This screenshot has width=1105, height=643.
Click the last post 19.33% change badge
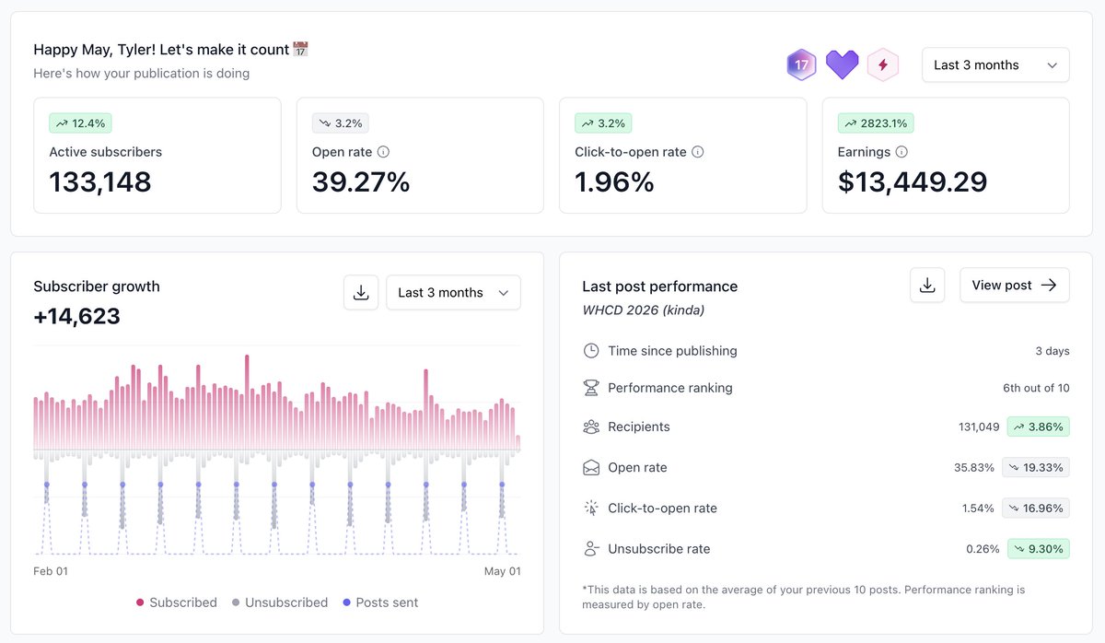(x=1036, y=467)
